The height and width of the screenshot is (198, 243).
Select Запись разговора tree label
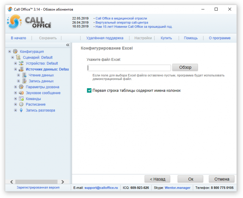pyautogui.click(x=40, y=110)
